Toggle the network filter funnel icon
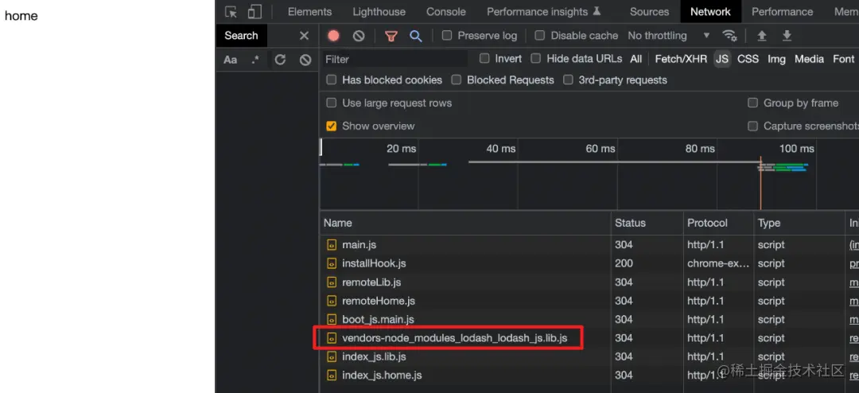 (x=391, y=36)
